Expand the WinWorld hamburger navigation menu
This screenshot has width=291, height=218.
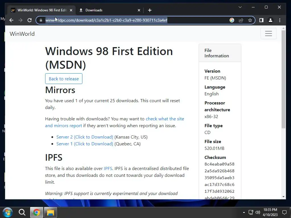click(x=268, y=33)
